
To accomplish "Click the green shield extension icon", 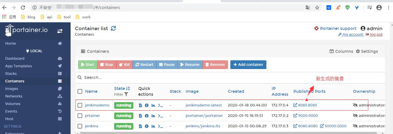I will [347, 8].
